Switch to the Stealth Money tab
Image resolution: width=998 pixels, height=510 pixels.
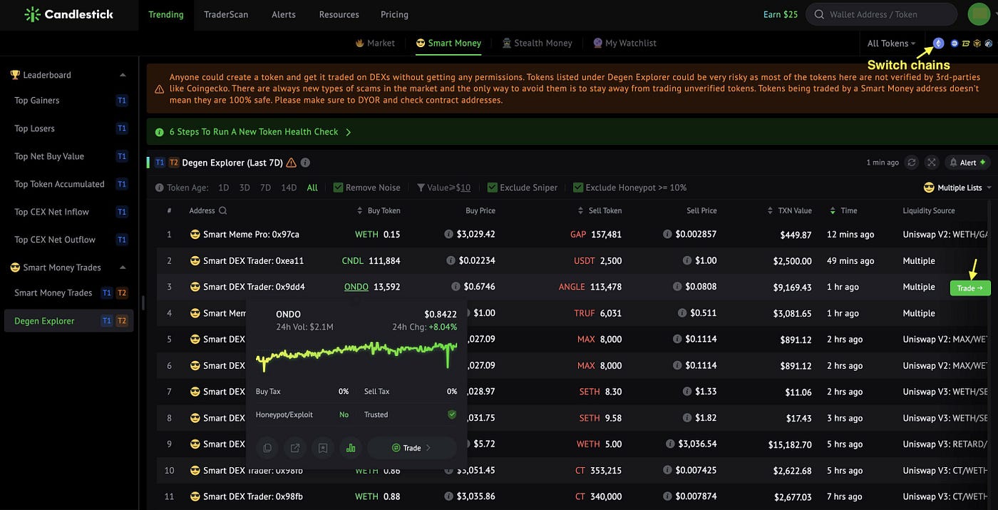click(x=537, y=44)
